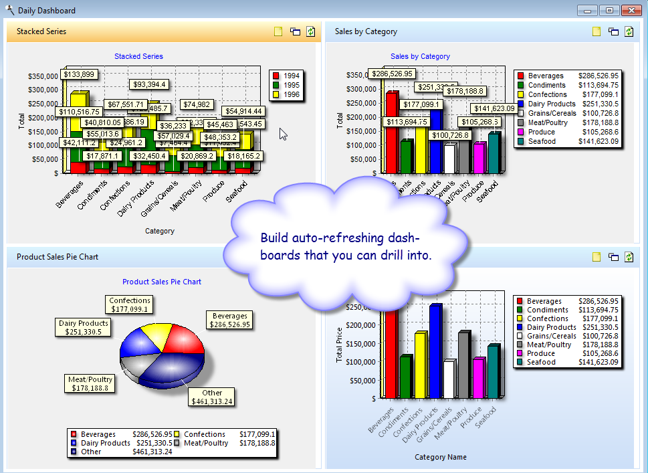Image resolution: width=648 pixels, height=473 pixels.
Task: Click the 1994 red legend swatch
Action: [x=276, y=76]
